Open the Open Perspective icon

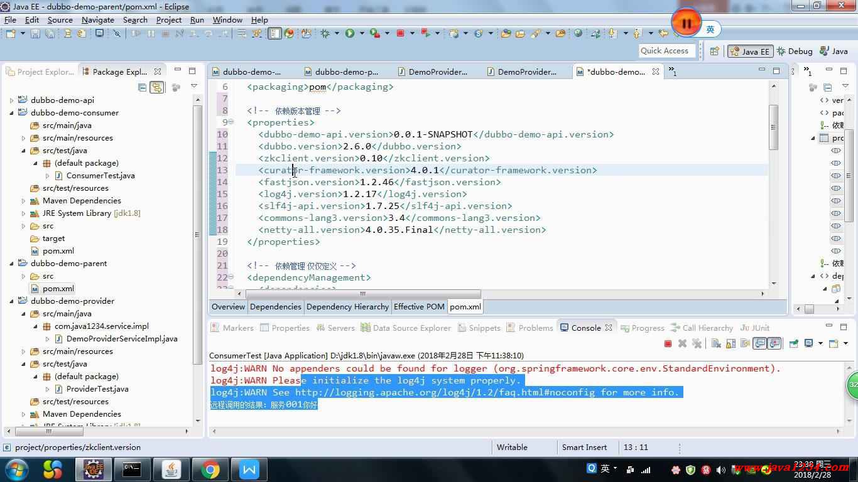(714, 51)
